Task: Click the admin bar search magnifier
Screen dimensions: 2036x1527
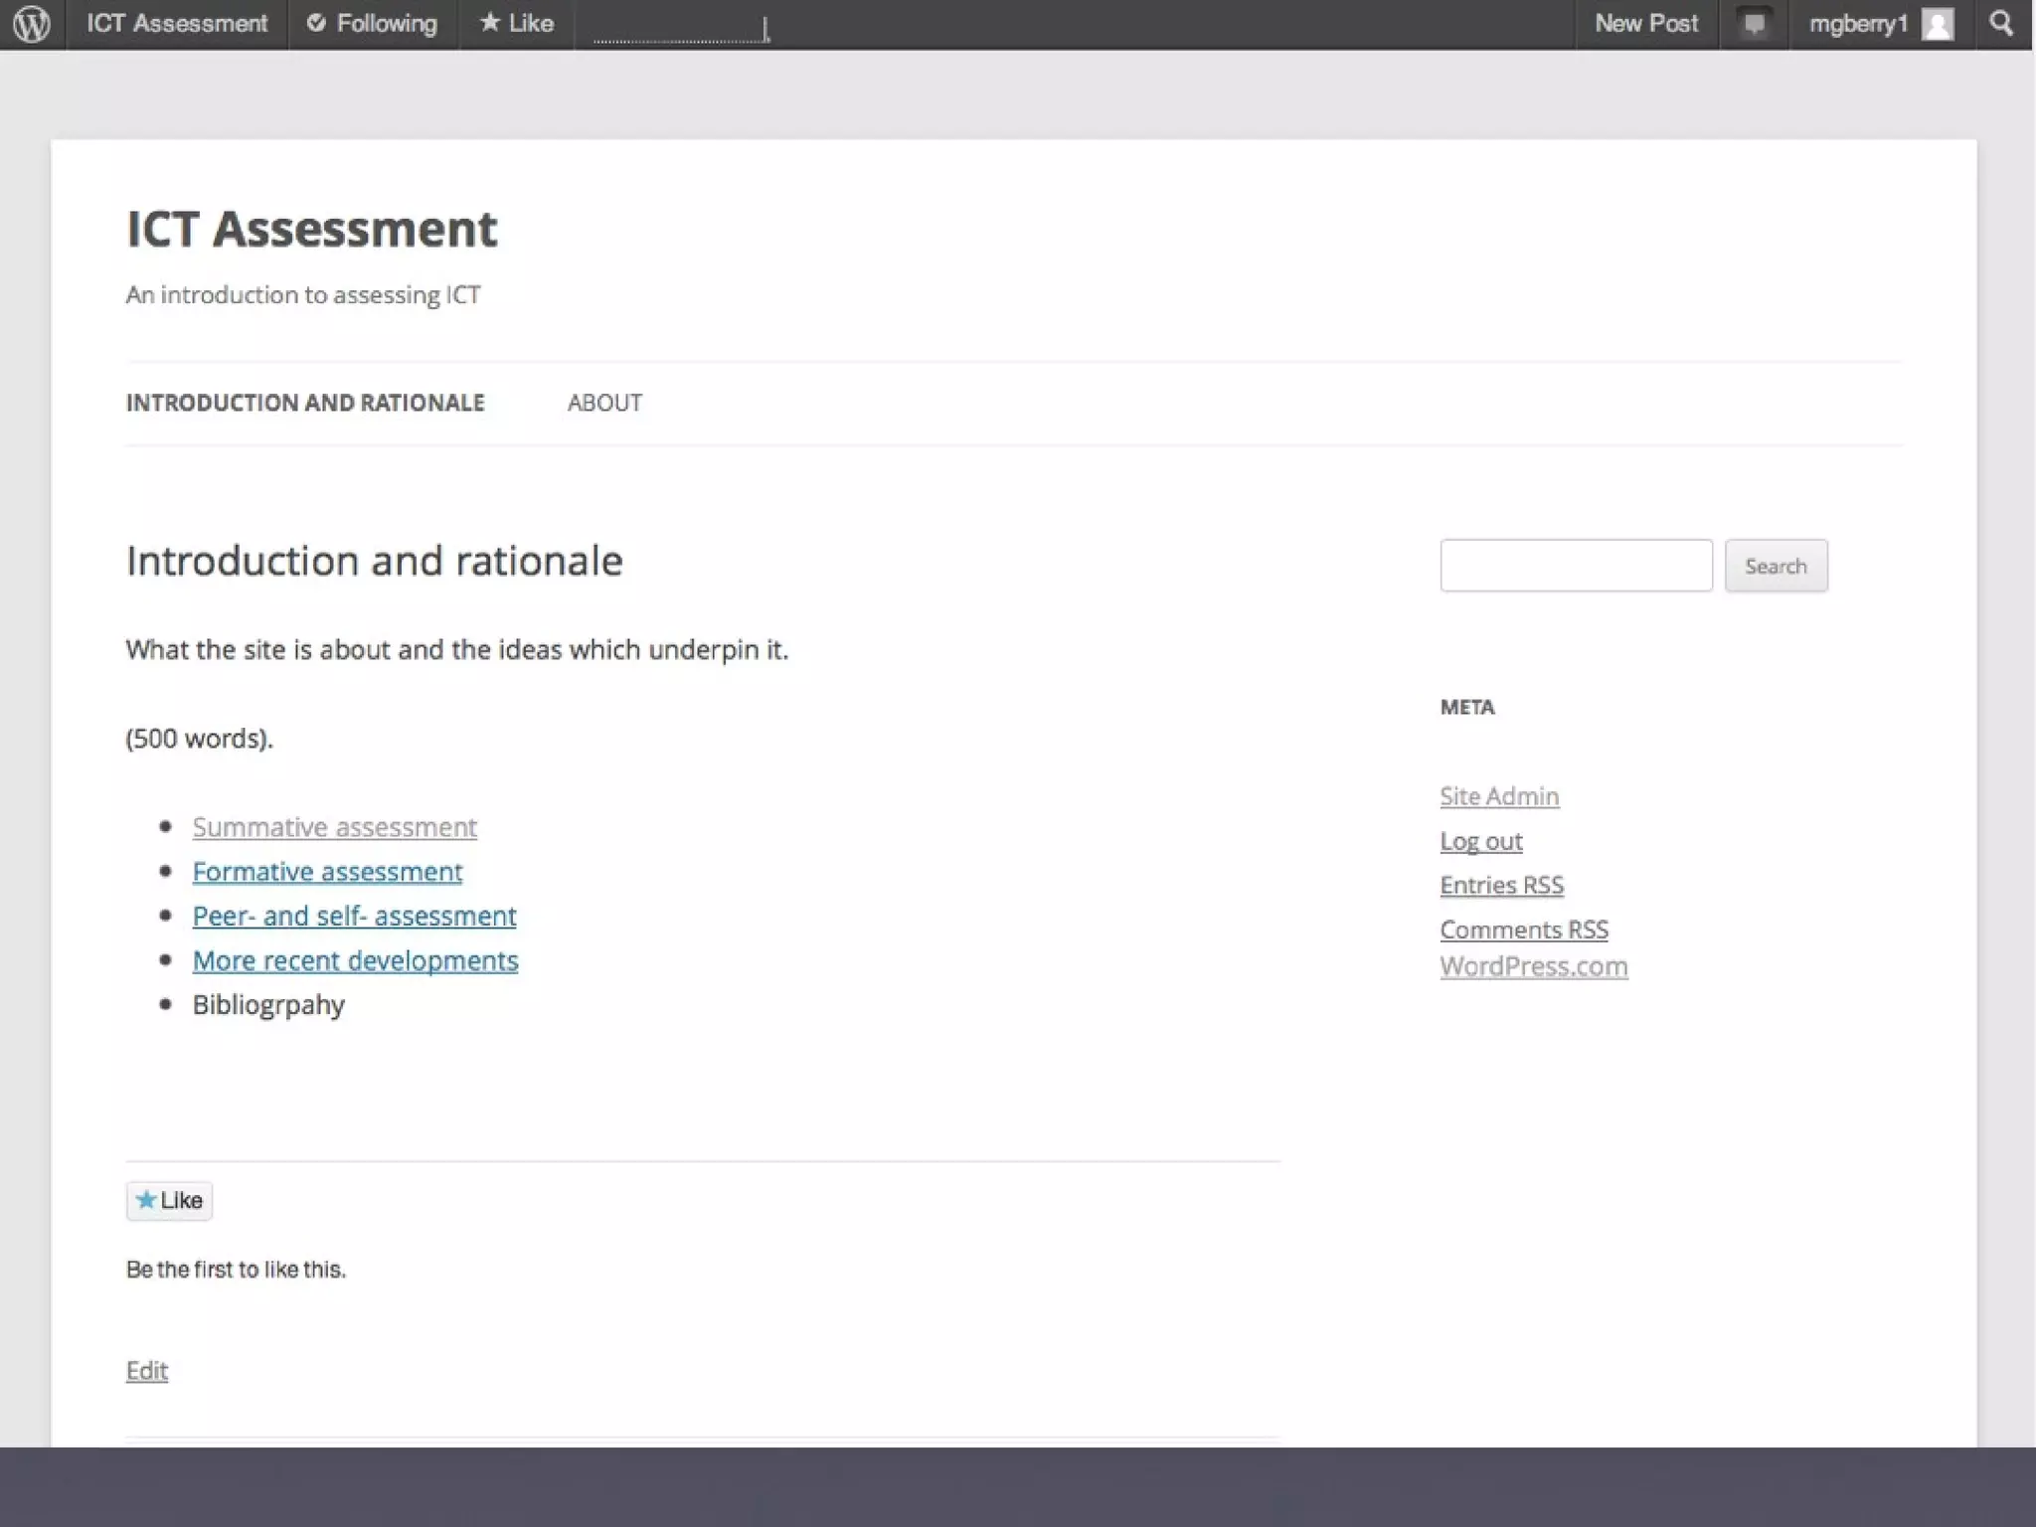Action: pos(2001,24)
